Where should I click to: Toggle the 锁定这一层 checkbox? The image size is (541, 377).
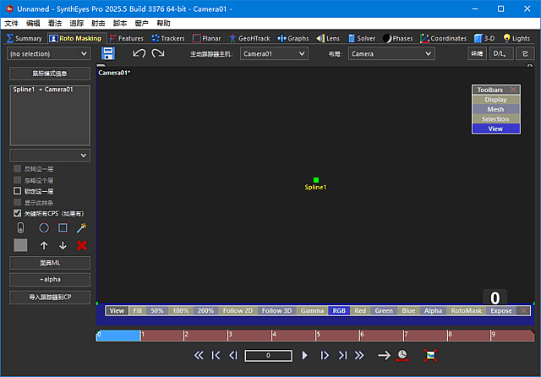point(18,191)
